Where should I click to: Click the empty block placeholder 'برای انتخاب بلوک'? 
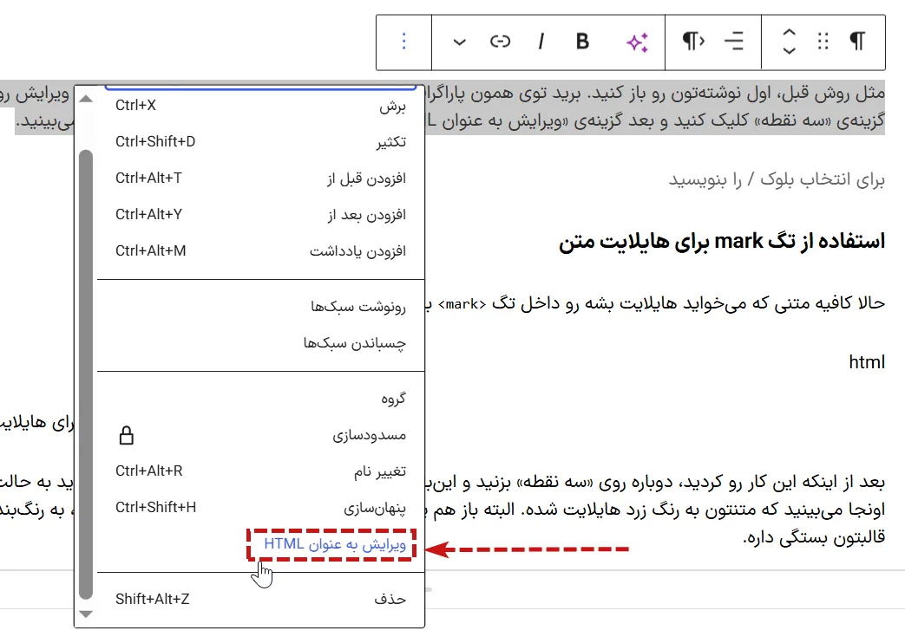click(777, 179)
